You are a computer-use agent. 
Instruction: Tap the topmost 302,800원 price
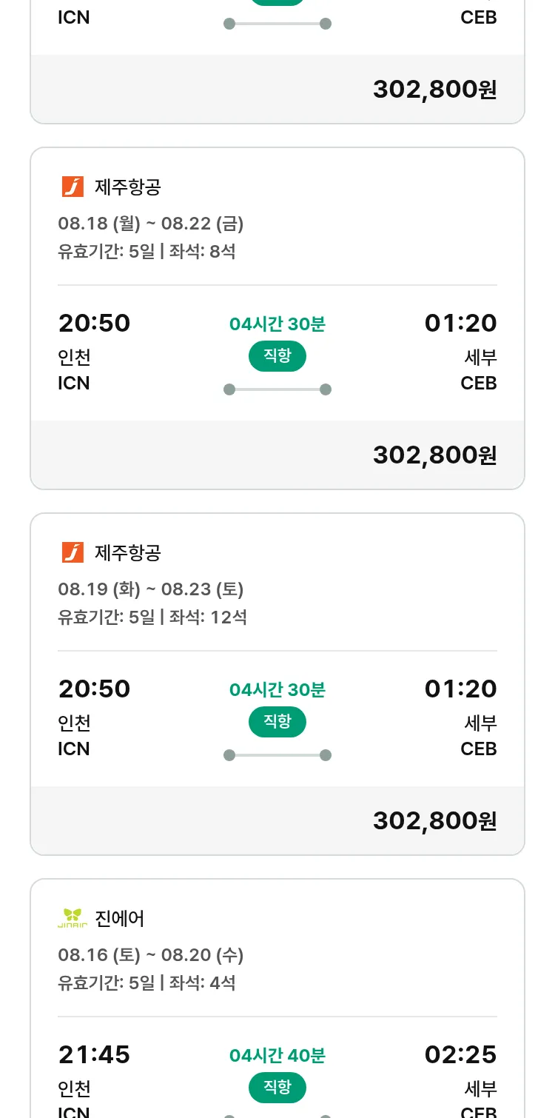point(434,89)
